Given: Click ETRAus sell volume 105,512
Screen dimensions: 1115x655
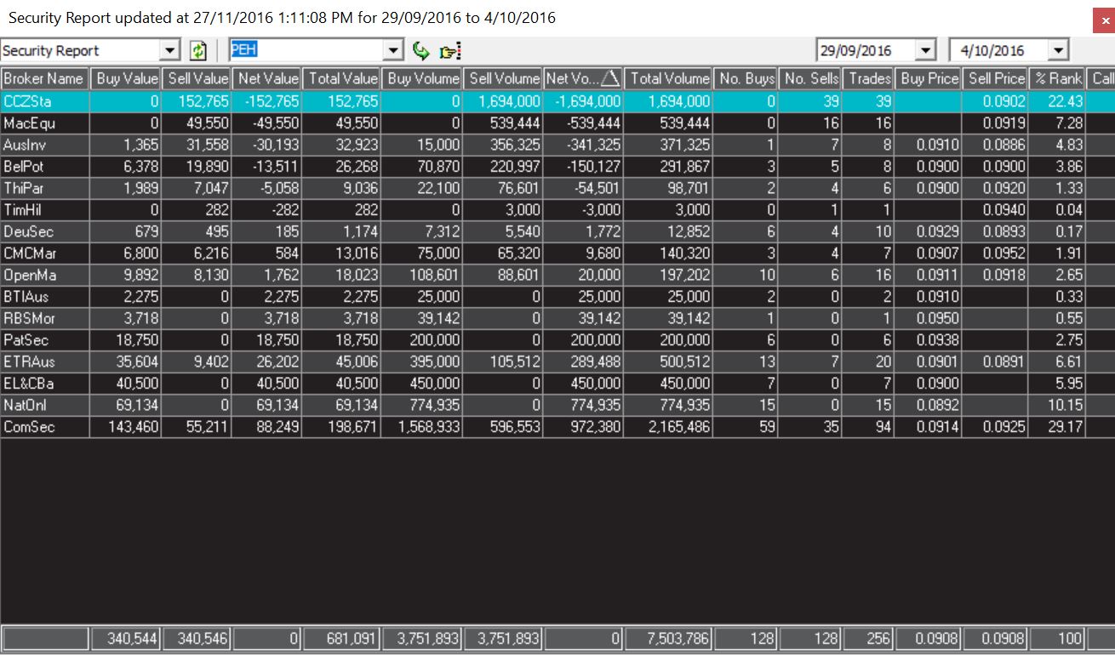Looking at the screenshot, I should [516, 362].
